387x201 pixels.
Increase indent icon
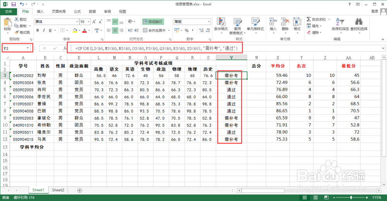137,30
